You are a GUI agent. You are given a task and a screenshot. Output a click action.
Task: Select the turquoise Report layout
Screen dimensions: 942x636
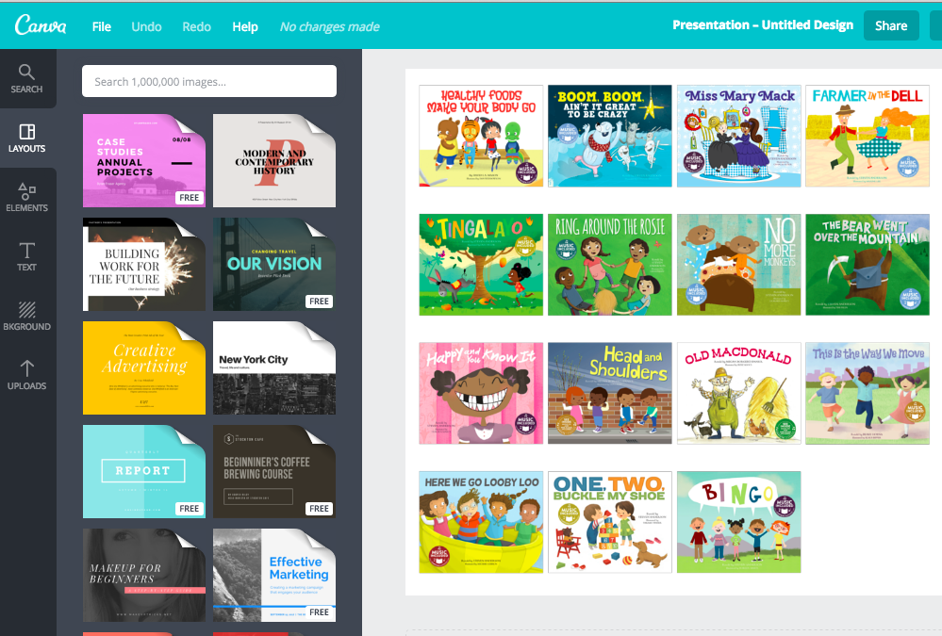click(144, 471)
